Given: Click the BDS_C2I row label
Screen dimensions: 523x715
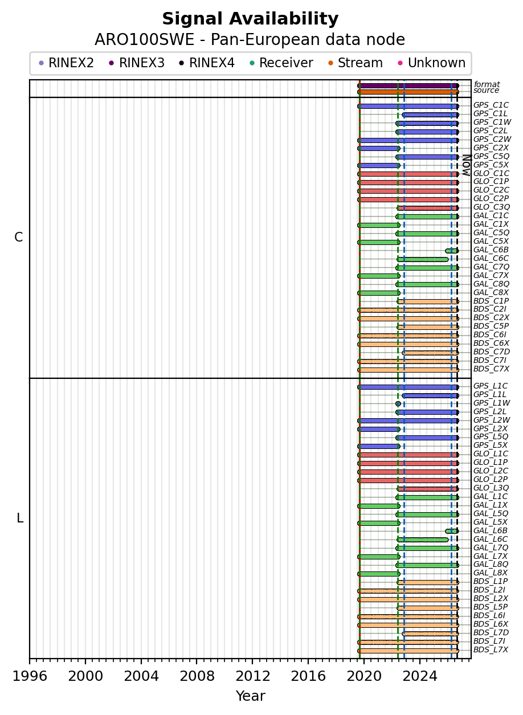Looking at the screenshot, I should (x=491, y=309).
